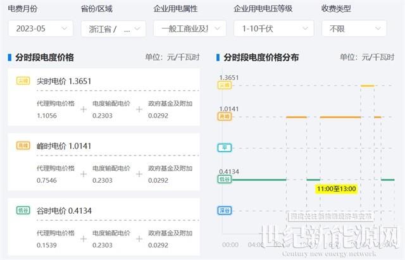
Task: Select the 尖峰 label on the chart axis
Action: 224,85
